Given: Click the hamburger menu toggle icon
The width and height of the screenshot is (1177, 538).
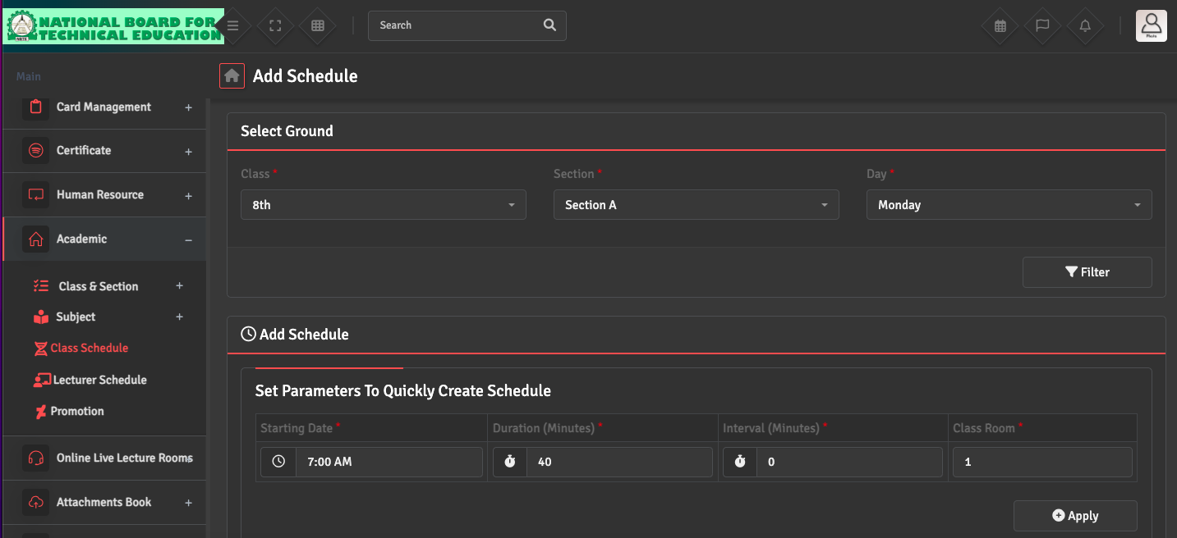Looking at the screenshot, I should [x=233, y=25].
